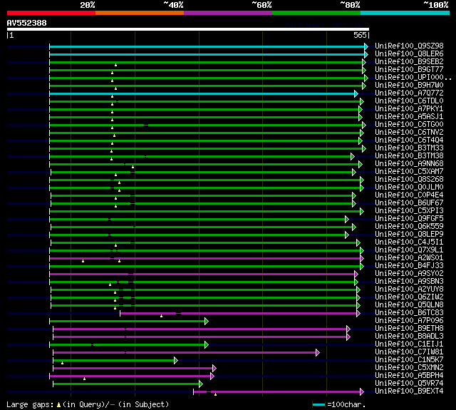Select the UniRef100_B4FJ33 label
456x410 pixels.
[409, 266]
